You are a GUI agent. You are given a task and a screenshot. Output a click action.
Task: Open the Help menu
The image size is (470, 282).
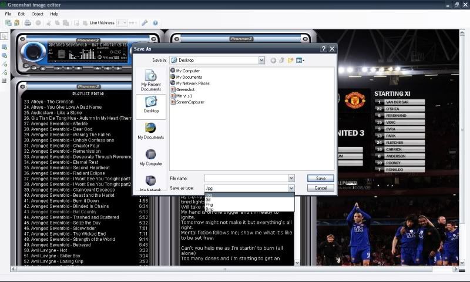pyautogui.click(x=54, y=14)
